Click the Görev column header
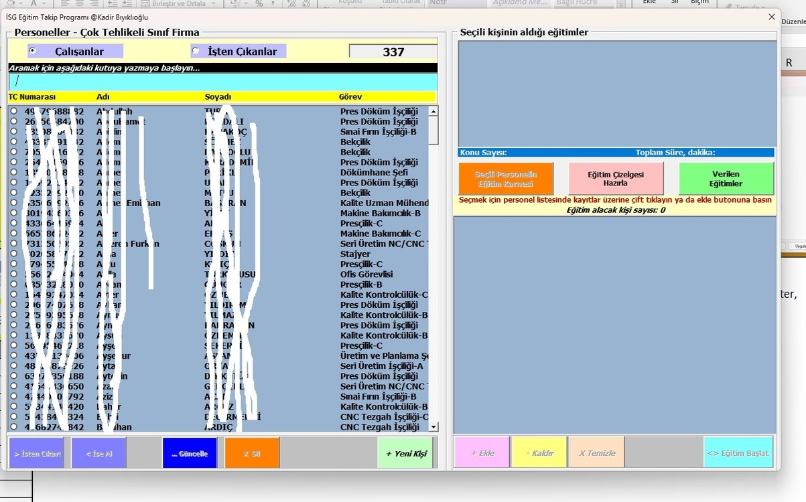 350,97
